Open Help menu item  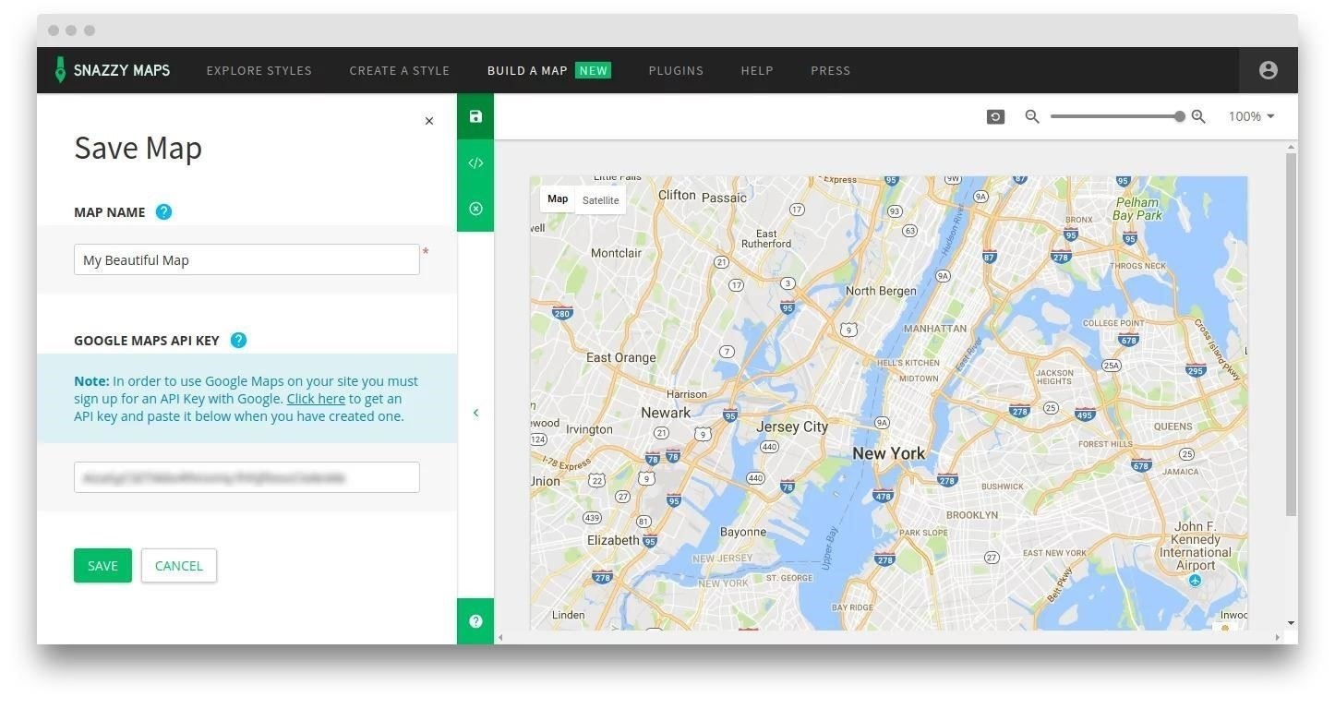[x=757, y=70]
